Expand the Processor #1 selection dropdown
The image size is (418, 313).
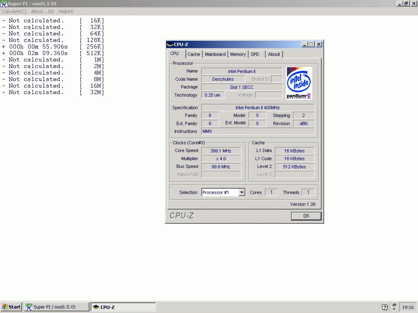[242, 192]
